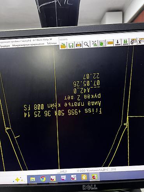The height and width of the screenshot is (192, 144).
Task: Click the yellow ruler measure icon
Action: pyautogui.click(x=110, y=43)
